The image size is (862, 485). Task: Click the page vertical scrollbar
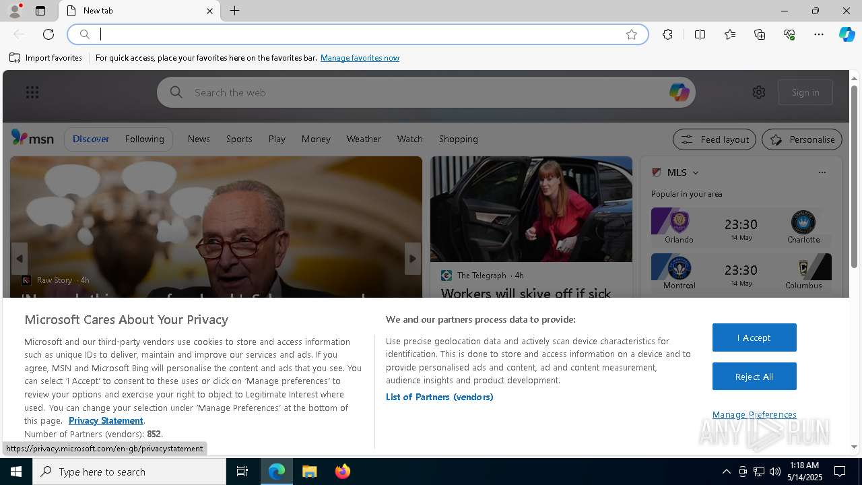tap(854, 177)
